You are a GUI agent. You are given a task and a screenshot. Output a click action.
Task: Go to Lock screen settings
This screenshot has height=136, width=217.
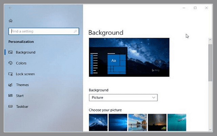[25, 74]
